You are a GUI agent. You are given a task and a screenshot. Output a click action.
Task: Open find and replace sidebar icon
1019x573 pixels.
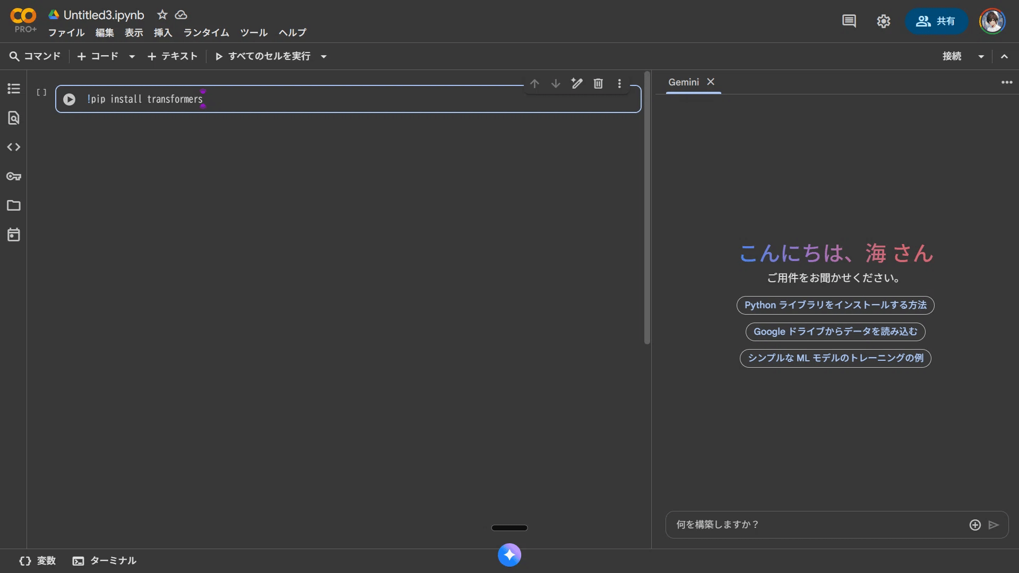[14, 118]
